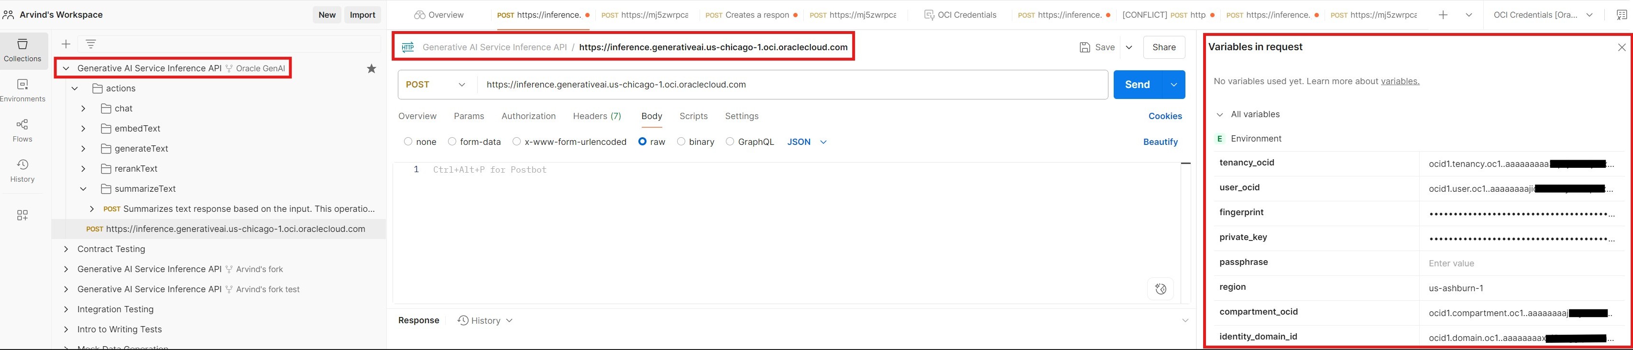Click the New button

click(327, 14)
